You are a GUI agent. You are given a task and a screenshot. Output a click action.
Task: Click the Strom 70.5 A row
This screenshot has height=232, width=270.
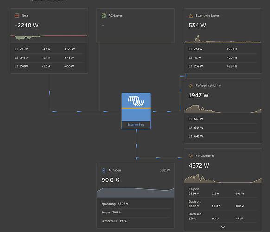(x=136, y=213)
